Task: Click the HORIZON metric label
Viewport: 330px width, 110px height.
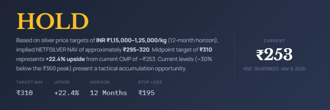Action: (x=100, y=82)
